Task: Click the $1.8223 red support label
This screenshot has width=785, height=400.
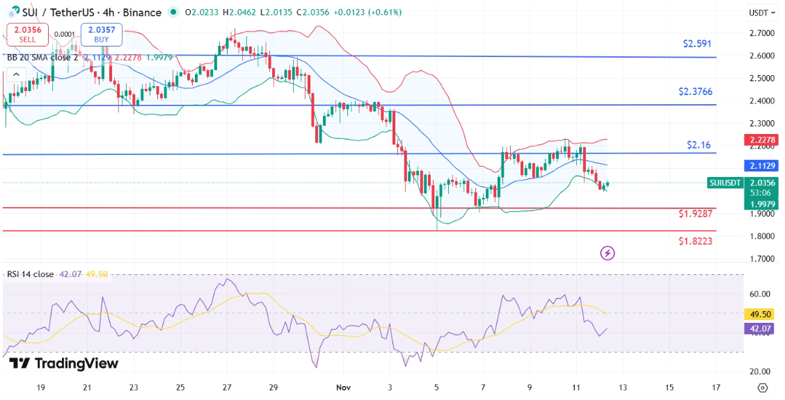Action: tap(696, 241)
